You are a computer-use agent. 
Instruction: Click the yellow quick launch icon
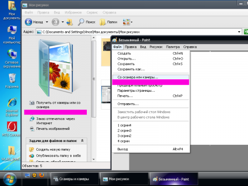(x=34, y=175)
